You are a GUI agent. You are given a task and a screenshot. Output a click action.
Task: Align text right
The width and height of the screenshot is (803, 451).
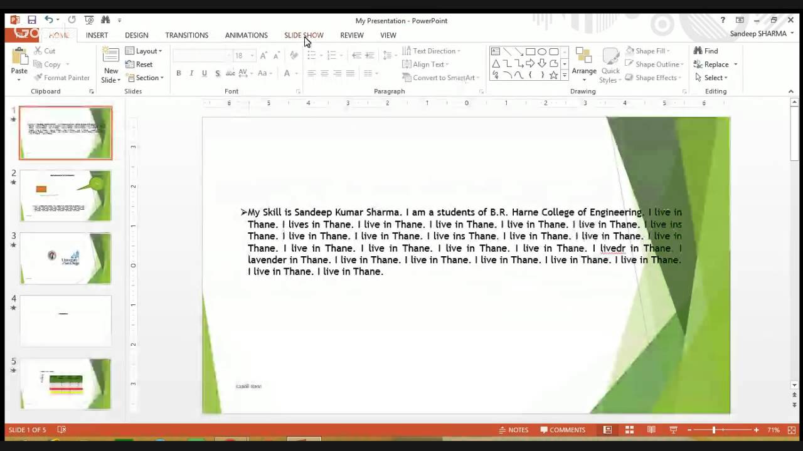(338, 73)
